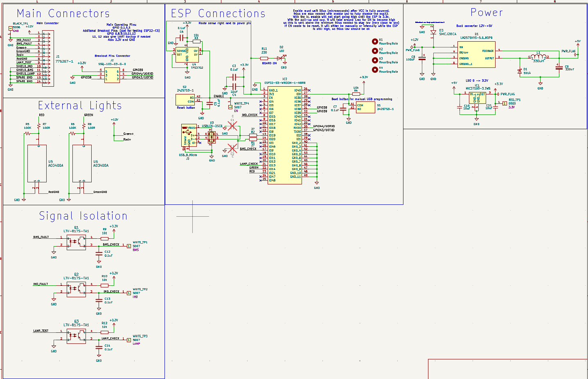Click the "Power" section title
This screenshot has width=588, height=379.
[x=487, y=13]
